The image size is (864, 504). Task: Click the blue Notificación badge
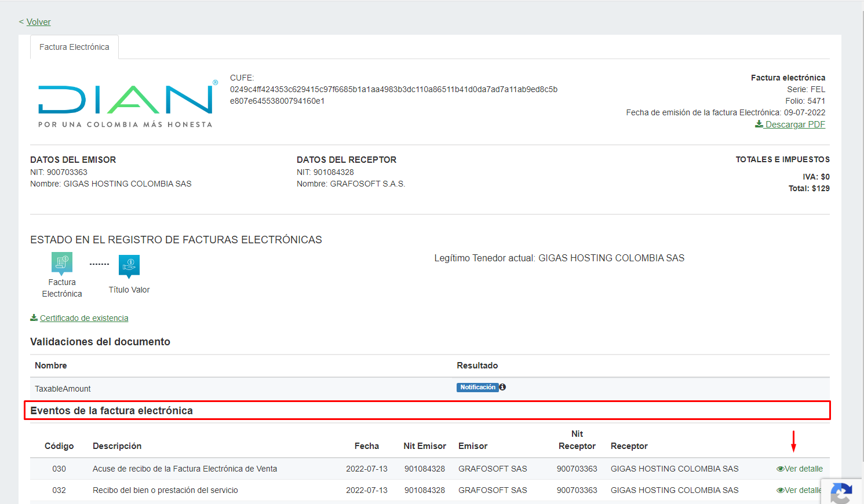(477, 388)
